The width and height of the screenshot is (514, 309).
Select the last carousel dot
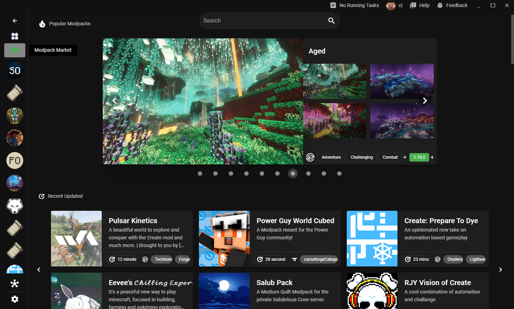pyautogui.click(x=339, y=174)
